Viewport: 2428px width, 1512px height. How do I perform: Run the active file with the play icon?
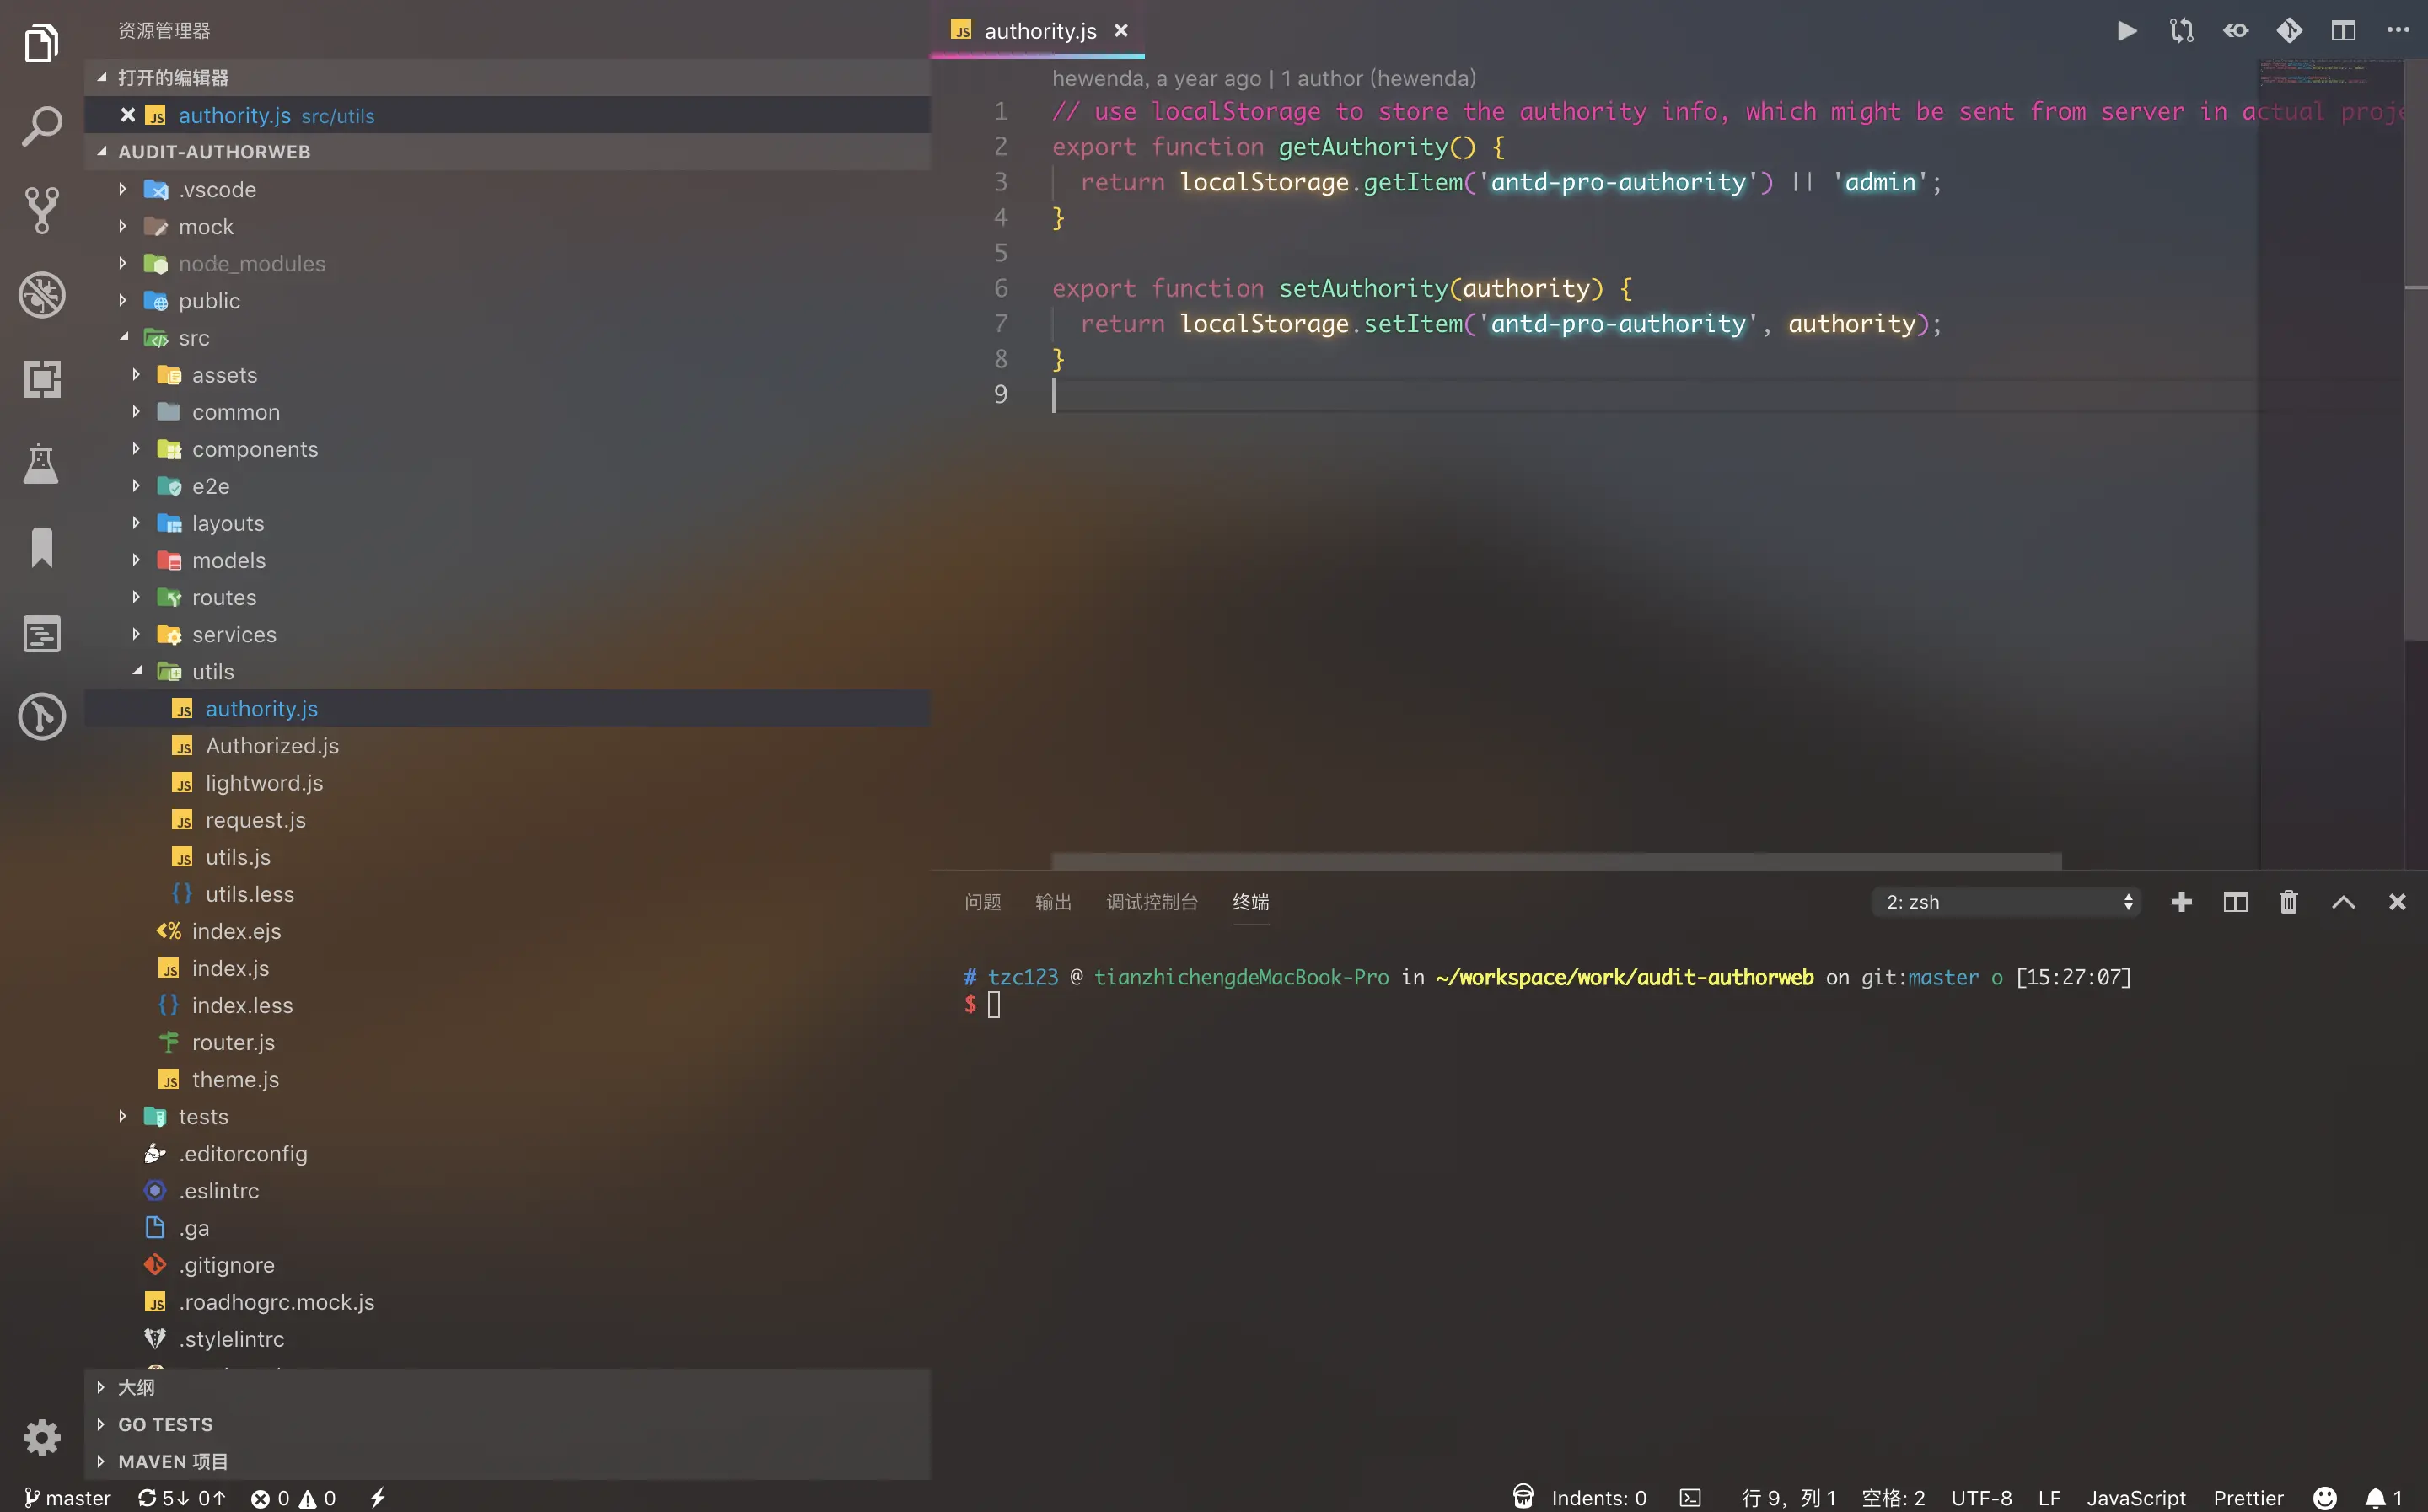tap(2127, 30)
